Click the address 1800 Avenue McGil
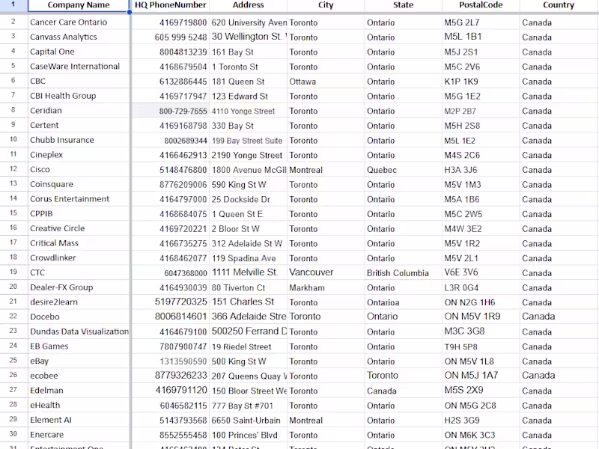This screenshot has height=449, width=599. click(249, 170)
